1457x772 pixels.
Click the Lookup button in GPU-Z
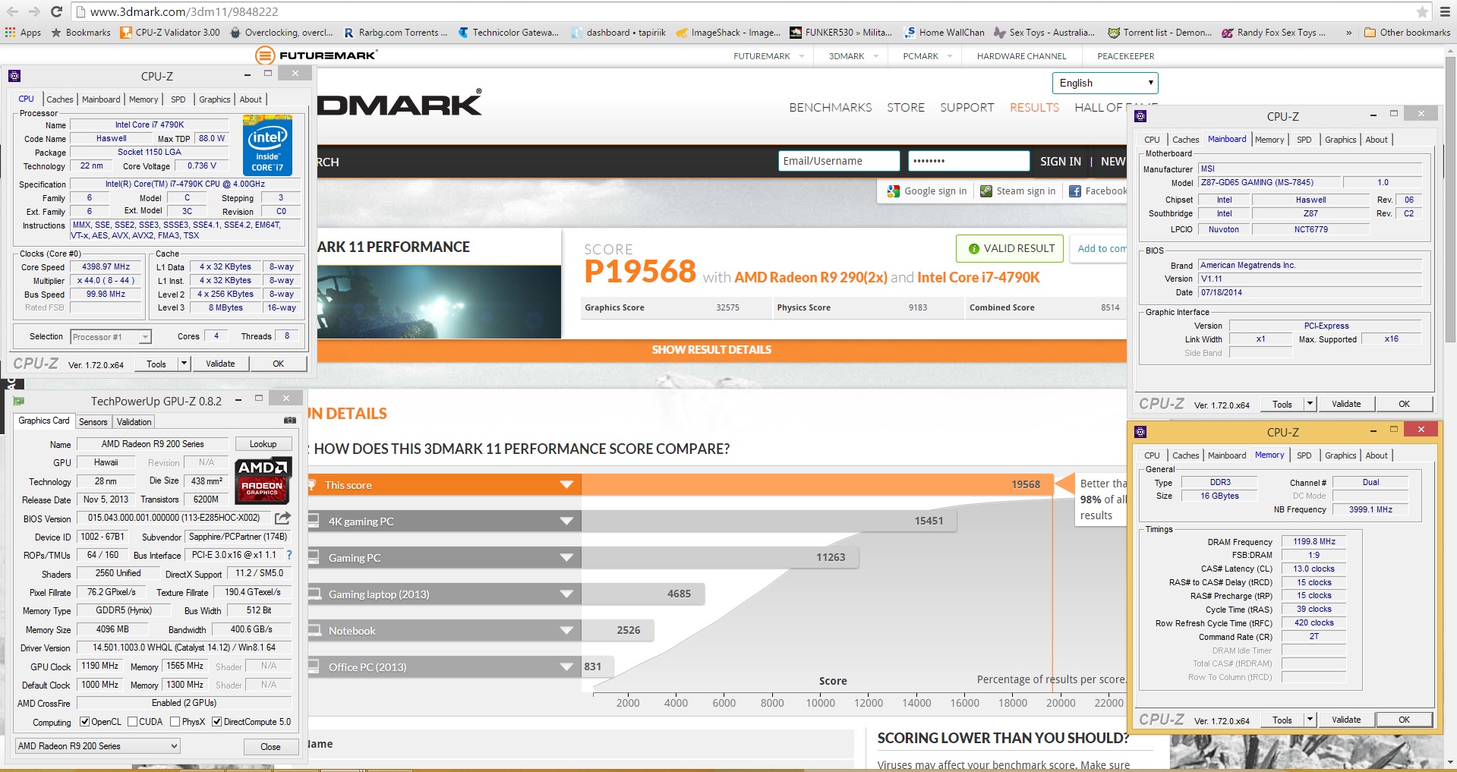tap(263, 444)
